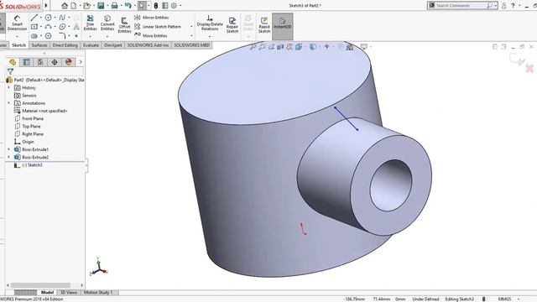The width and height of the screenshot is (537, 302).
Task: Undo the last action
Action: tap(128, 6)
